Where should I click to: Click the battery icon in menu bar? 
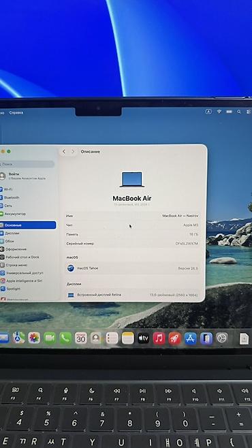click(229, 112)
